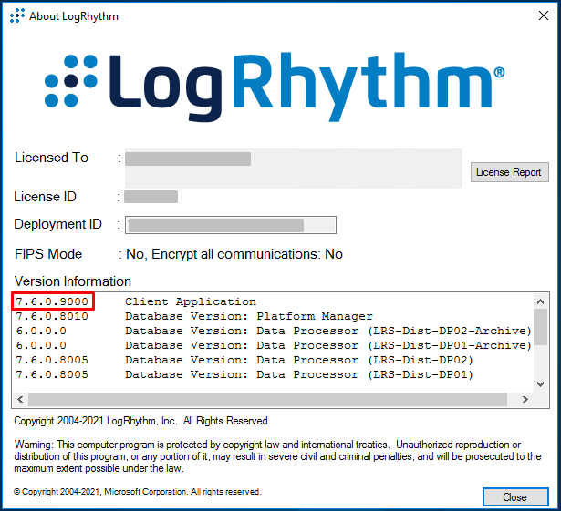Click the LogRhythm icon in title bar
Image resolution: width=561 pixels, height=511 pixels.
tap(16, 15)
